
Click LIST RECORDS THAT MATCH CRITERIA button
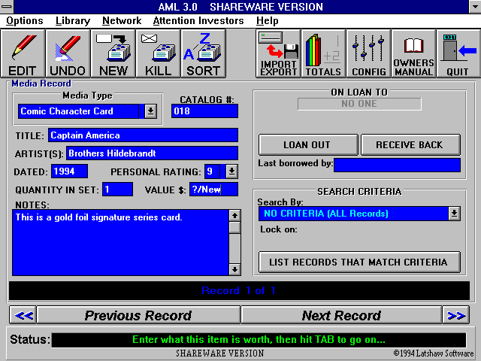(x=358, y=262)
